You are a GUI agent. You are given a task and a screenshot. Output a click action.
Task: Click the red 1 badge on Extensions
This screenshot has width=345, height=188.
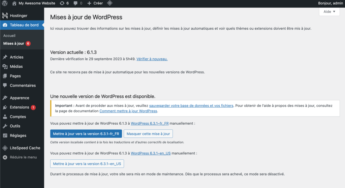(x=33, y=107)
